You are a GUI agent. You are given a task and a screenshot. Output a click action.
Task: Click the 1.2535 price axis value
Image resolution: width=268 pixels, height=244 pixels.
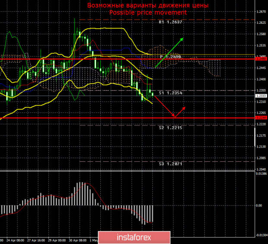click(262, 45)
